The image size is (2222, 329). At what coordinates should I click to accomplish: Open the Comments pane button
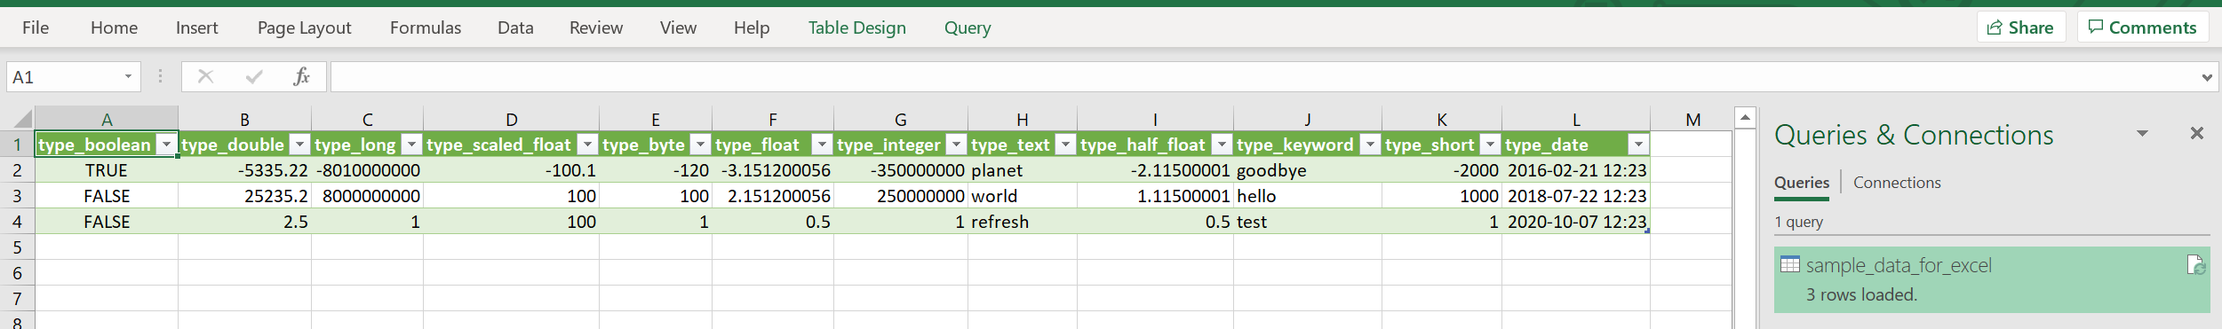click(x=2142, y=27)
